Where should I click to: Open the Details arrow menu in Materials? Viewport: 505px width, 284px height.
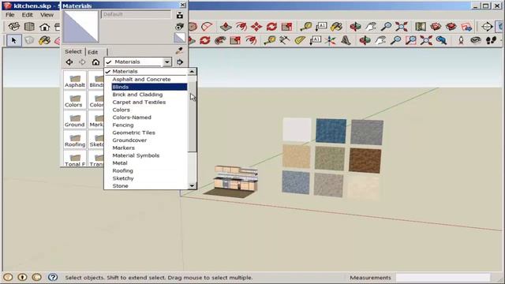coord(180,62)
